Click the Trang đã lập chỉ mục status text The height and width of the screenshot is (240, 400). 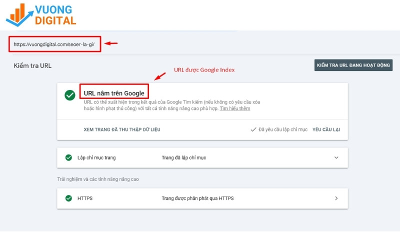(183, 157)
